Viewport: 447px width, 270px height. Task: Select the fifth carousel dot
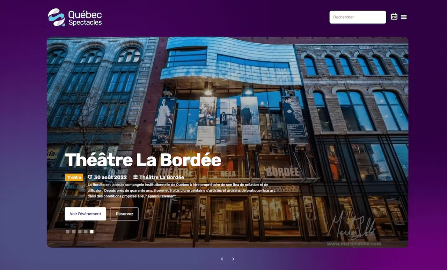tap(92, 232)
